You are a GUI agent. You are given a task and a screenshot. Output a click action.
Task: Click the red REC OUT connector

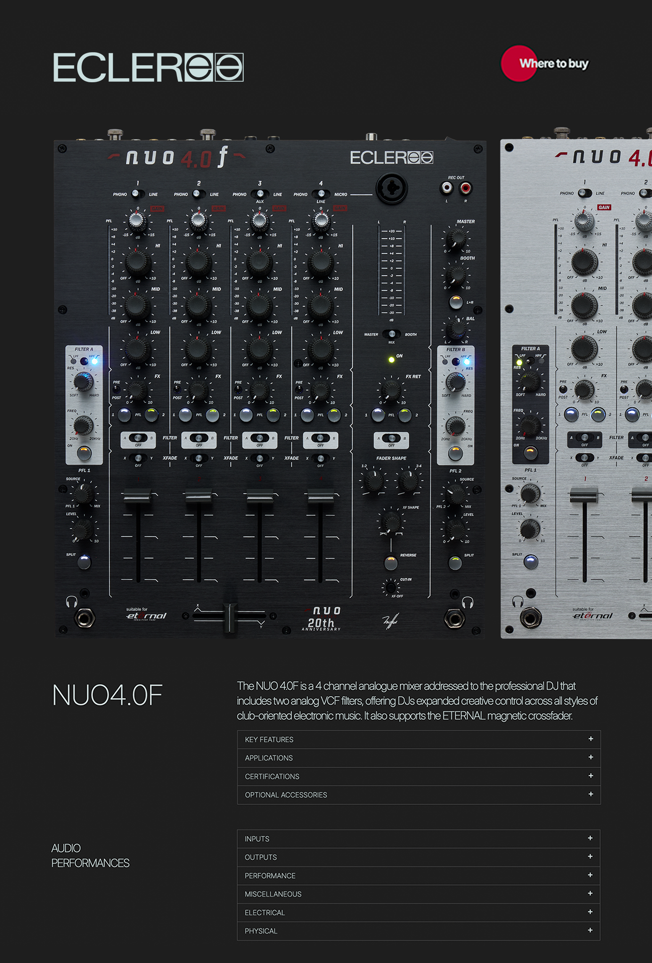466,188
